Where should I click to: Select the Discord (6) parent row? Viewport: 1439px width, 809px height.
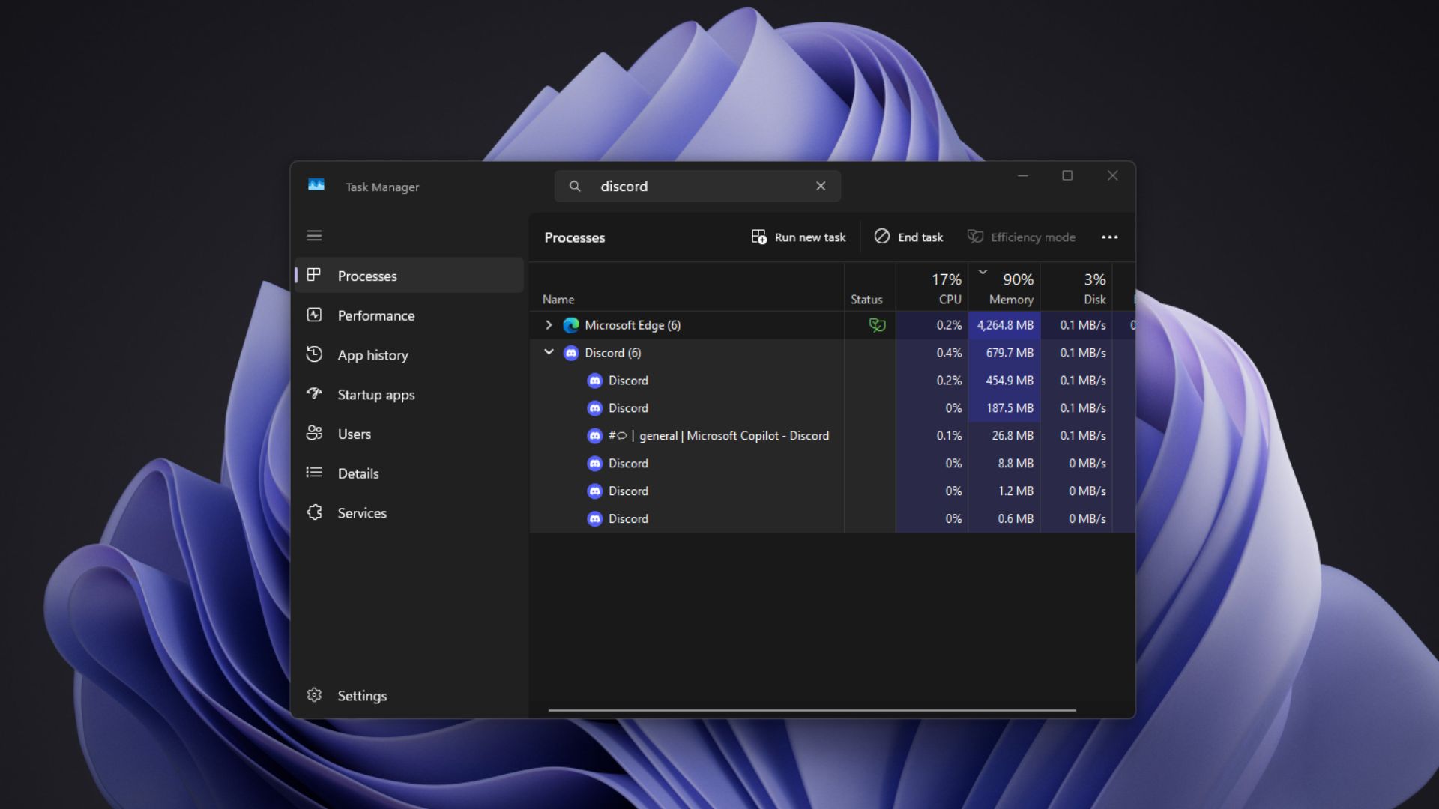832,353
